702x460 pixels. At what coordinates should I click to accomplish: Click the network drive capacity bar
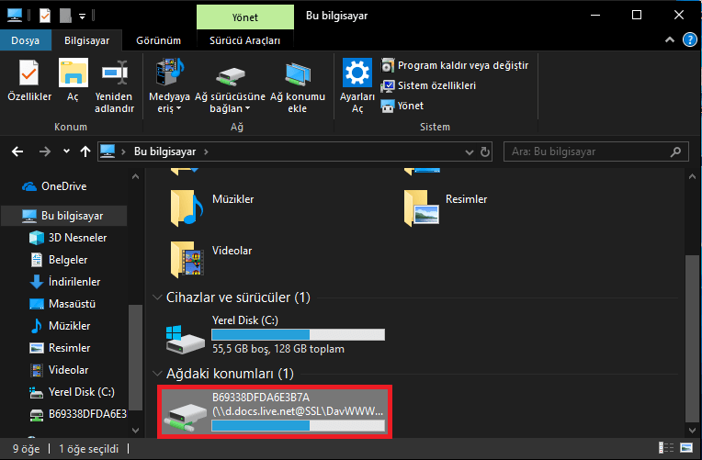299,425
